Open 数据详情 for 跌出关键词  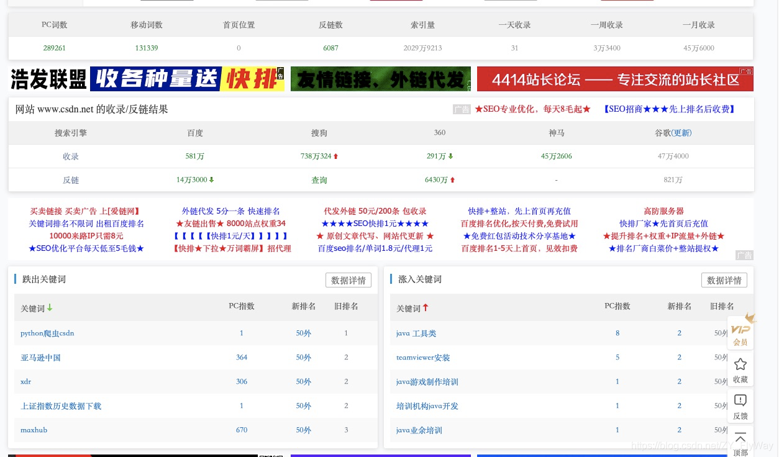[348, 279]
